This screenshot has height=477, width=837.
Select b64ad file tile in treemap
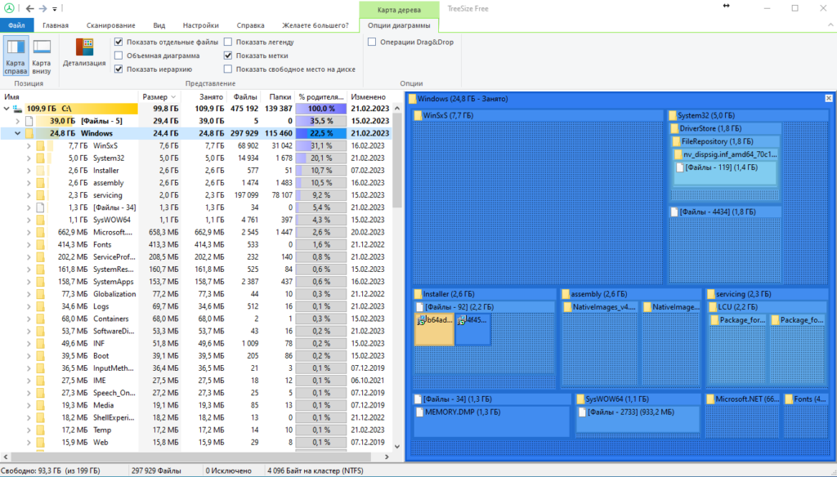tap(435, 330)
